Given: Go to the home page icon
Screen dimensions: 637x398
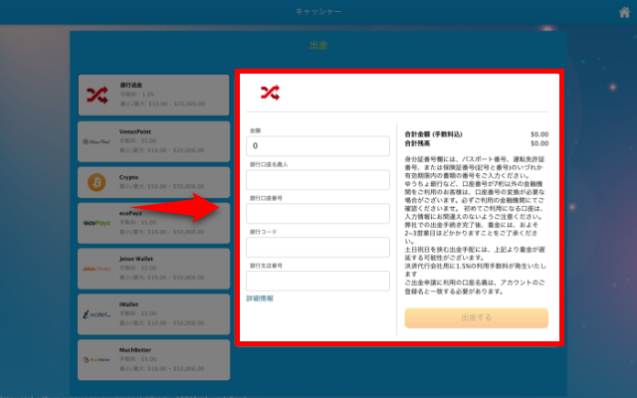Looking at the screenshot, I should point(624,12).
